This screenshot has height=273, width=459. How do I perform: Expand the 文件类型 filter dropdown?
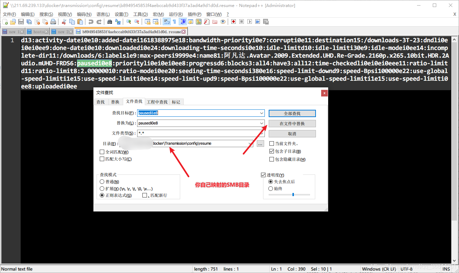262,133
